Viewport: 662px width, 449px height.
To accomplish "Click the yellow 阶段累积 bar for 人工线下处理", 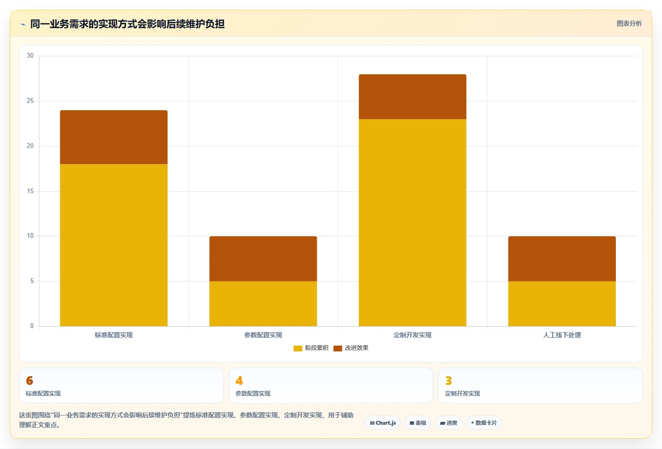I will click(562, 304).
